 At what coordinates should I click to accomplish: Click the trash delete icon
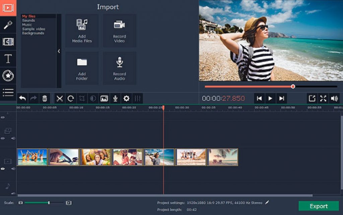[x=45, y=98]
